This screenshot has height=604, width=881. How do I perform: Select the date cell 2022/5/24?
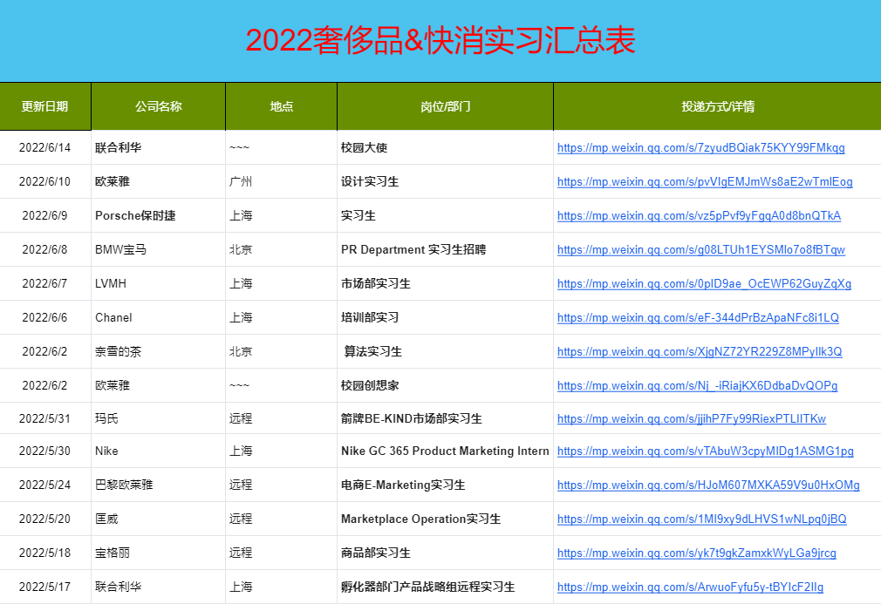pyautogui.click(x=45, y=485)
